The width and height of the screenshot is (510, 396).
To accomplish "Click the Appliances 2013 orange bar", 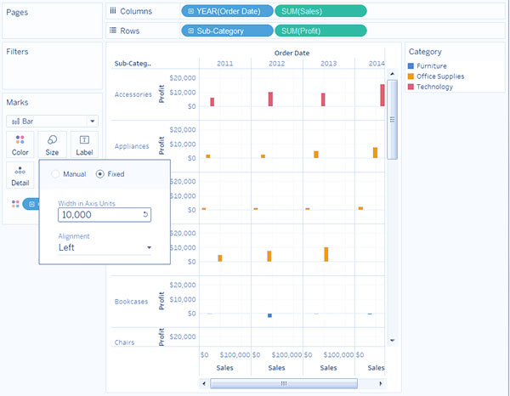I will click(316, 155).
